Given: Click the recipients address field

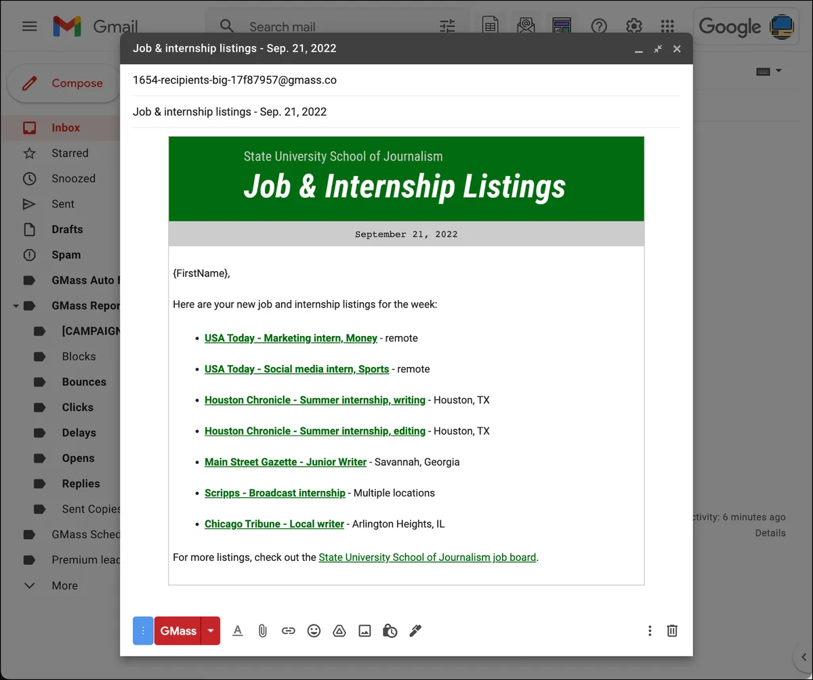Looking at the screenshot, I should pyautogui.click(x=406, y=80).
